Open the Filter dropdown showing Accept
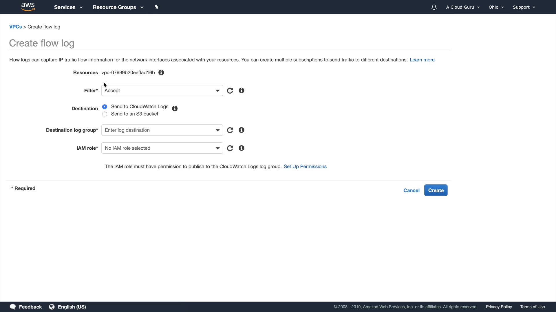This screenshot has height=312, width=556. tap(162, 91)
